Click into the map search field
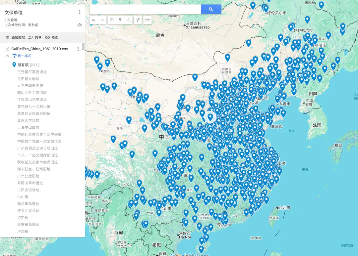The image size is (358, 256). point(145,9)
